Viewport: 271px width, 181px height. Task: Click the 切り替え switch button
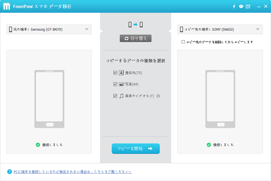[x=135, y=38]
